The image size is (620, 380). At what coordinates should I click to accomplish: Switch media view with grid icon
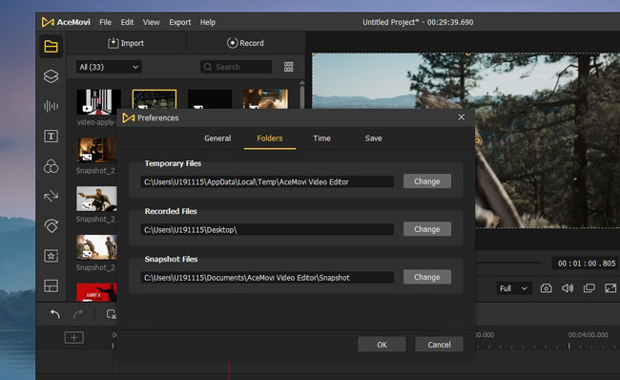tap(289, 67)
